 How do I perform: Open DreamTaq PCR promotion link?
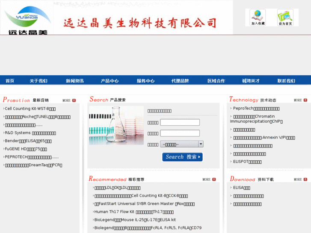click(x=33, y=165)
